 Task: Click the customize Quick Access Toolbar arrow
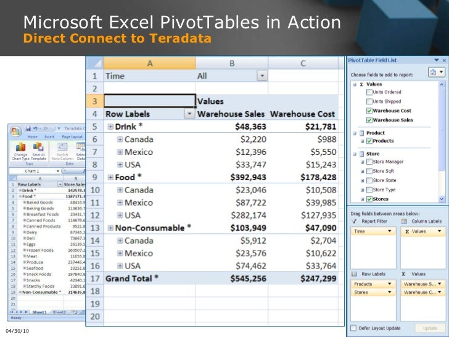59,128
